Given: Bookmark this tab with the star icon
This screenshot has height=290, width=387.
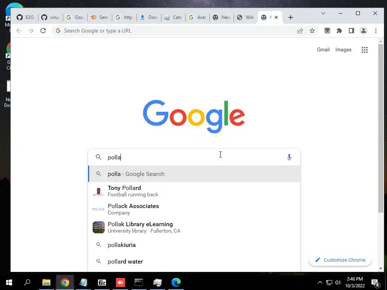Looking at the screenshot, I should tap(312, 31).
